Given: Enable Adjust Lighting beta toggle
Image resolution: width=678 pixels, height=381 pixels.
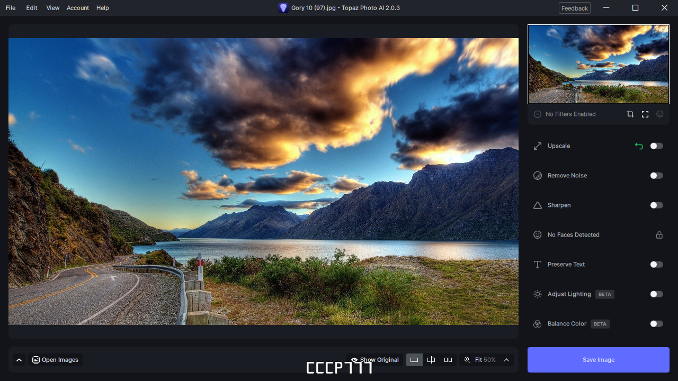Looking at the screenshot, I should tap(656, 294).
